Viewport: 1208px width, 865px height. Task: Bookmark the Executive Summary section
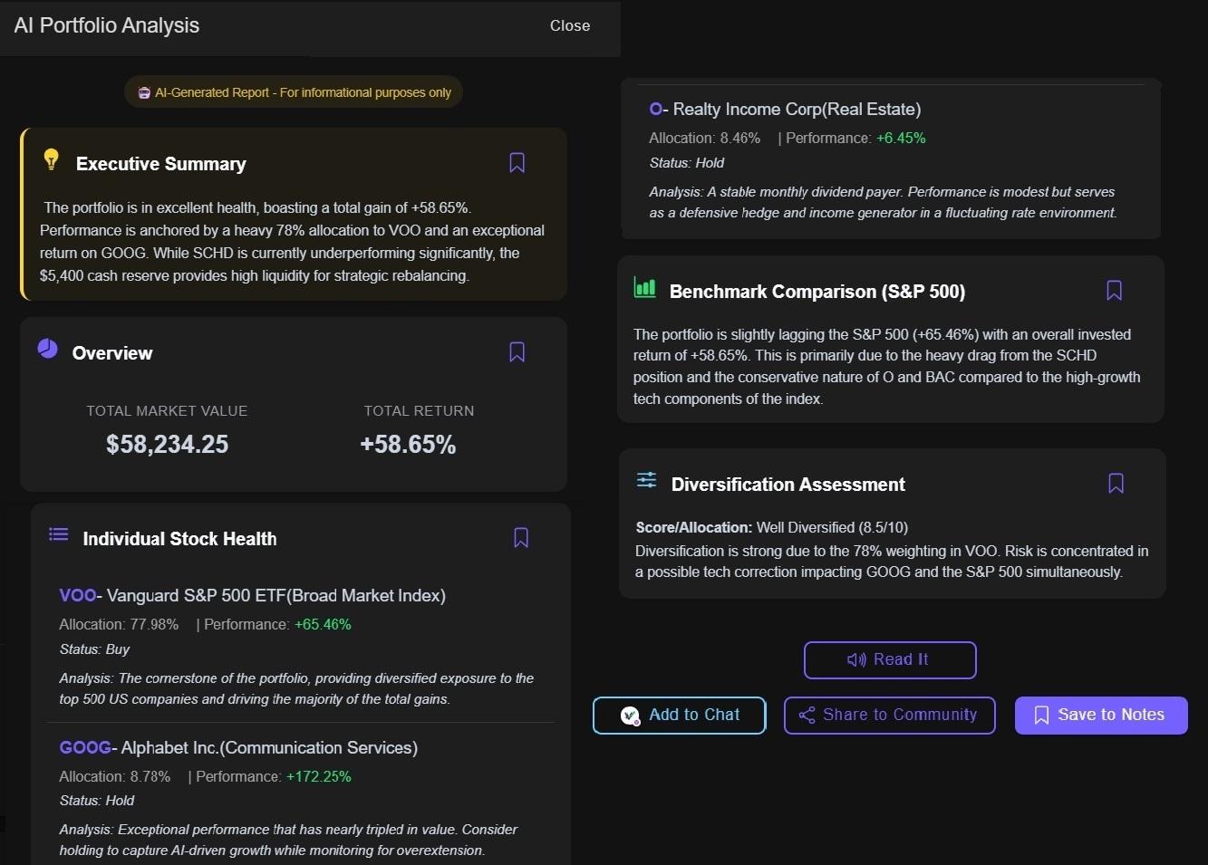pyautogui.click(x=517, y=163)
